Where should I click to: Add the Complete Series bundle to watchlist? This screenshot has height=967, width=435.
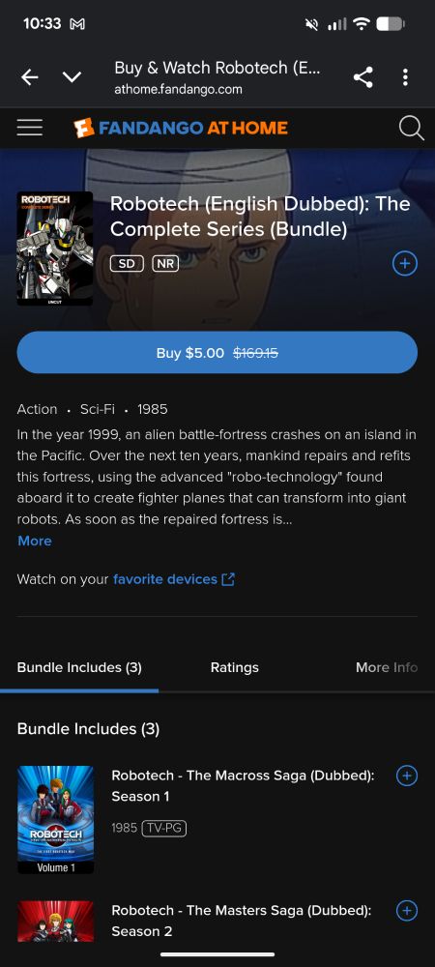coord(405,264)
